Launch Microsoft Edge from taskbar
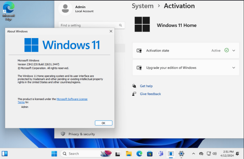This screenshot has height=159, width=244. click(139, 154)
